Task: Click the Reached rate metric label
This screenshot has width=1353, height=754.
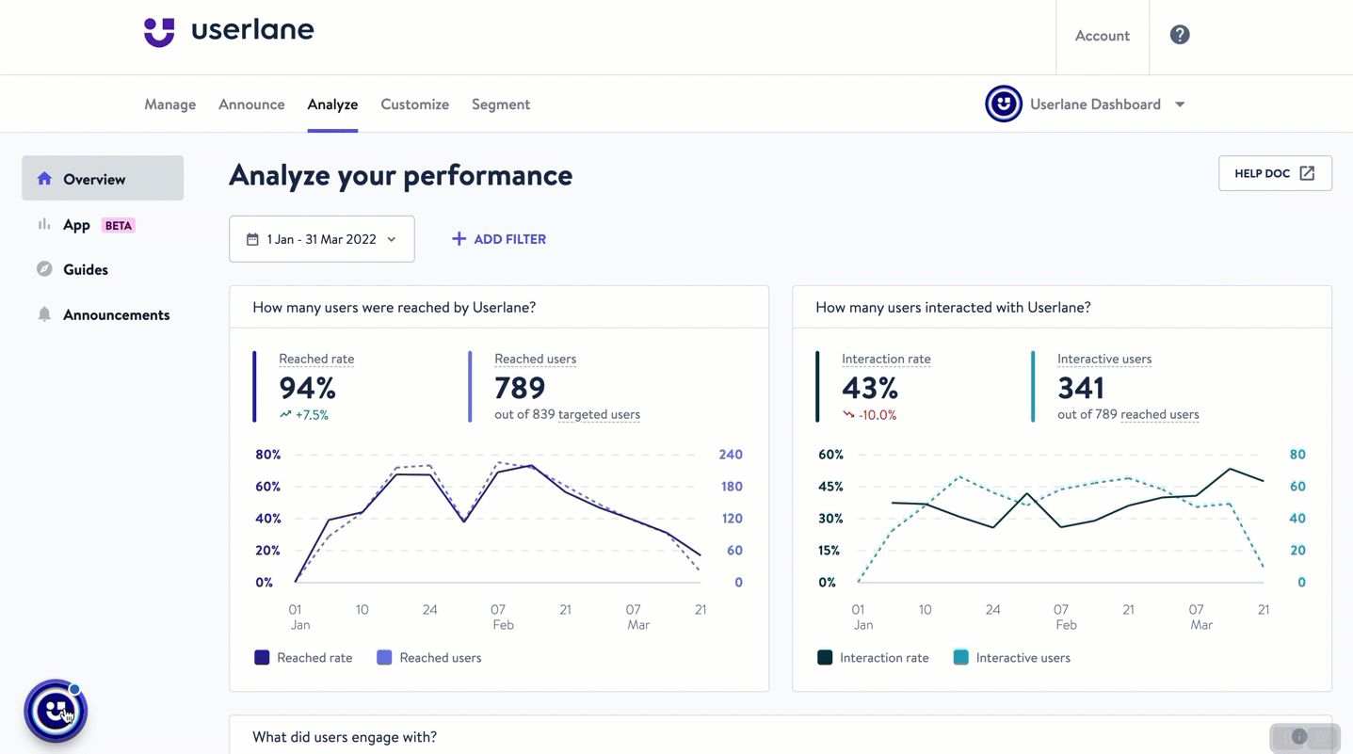Action: click(316, 359)
